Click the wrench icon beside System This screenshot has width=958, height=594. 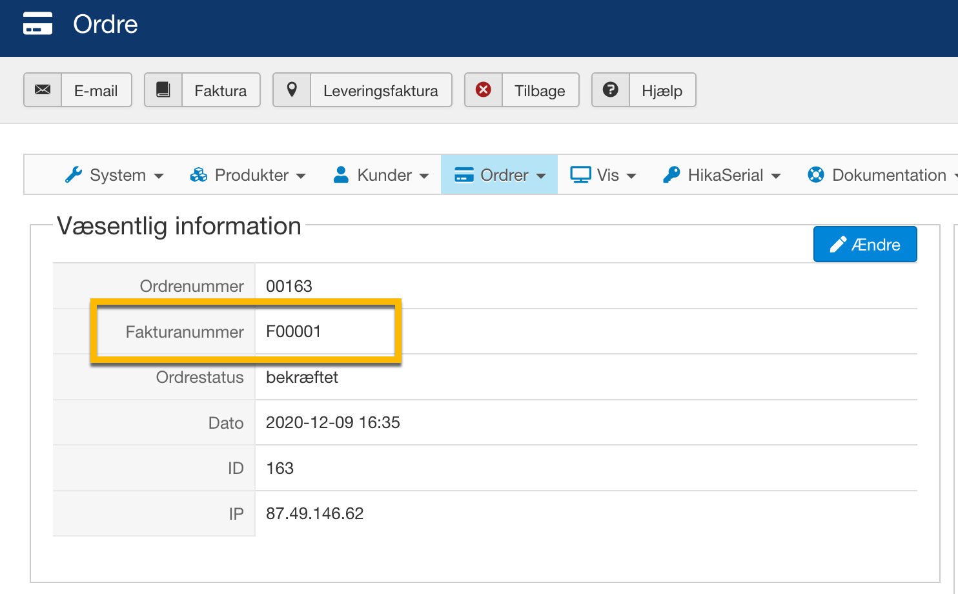[74, 175]
